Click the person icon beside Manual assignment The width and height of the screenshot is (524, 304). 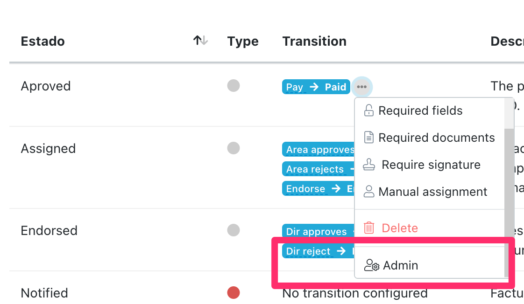coord(369,192)
